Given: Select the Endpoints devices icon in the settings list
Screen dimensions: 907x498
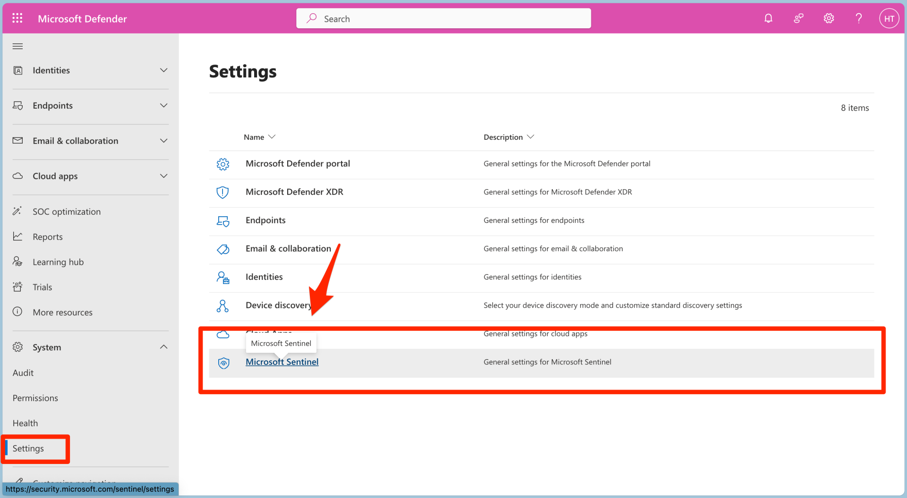Looking at the screenshot, I should point(222,221).
